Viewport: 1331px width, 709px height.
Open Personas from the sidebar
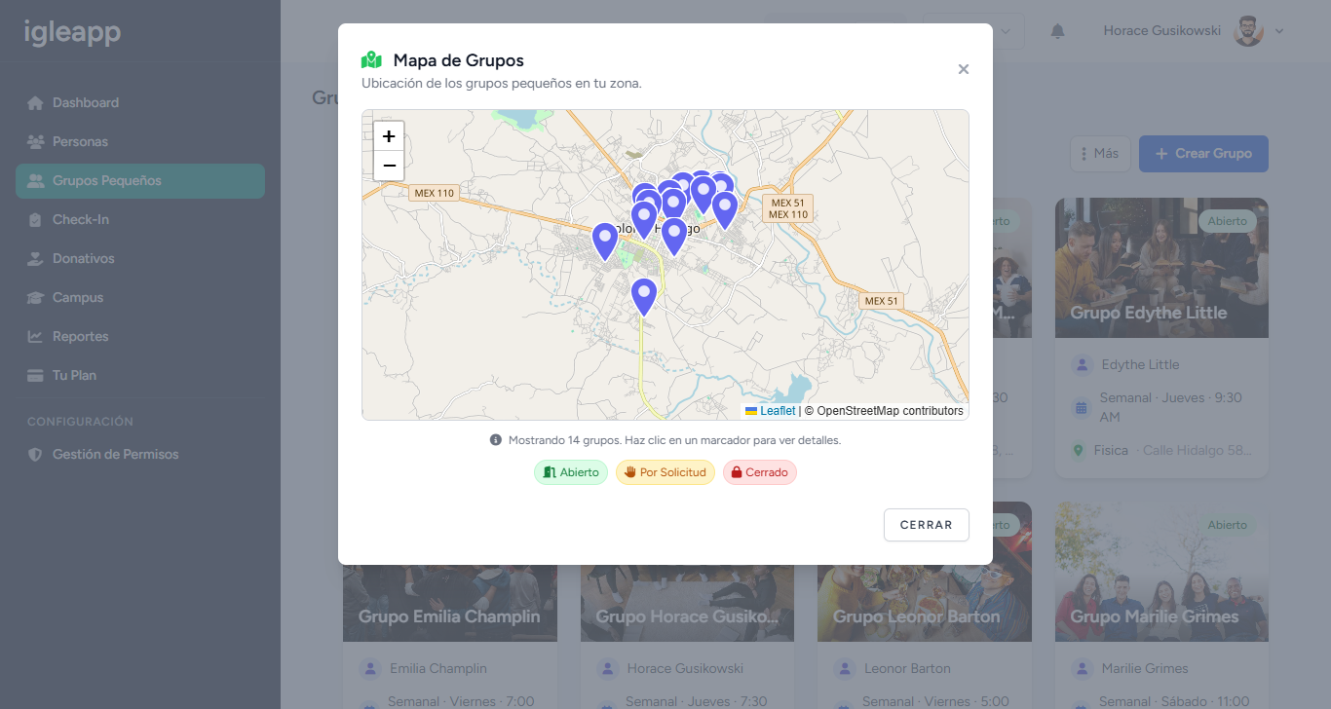140,141
